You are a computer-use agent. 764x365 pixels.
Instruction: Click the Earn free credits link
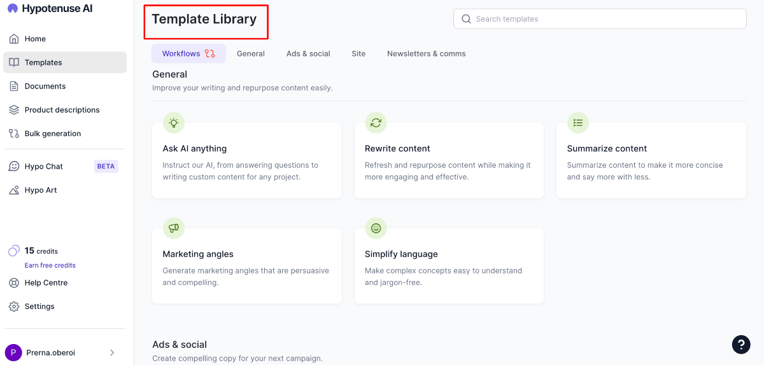(50, 265)
